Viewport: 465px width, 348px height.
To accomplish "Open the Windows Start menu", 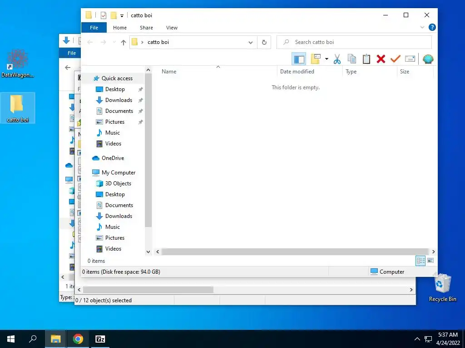I will tap(11, 339).
